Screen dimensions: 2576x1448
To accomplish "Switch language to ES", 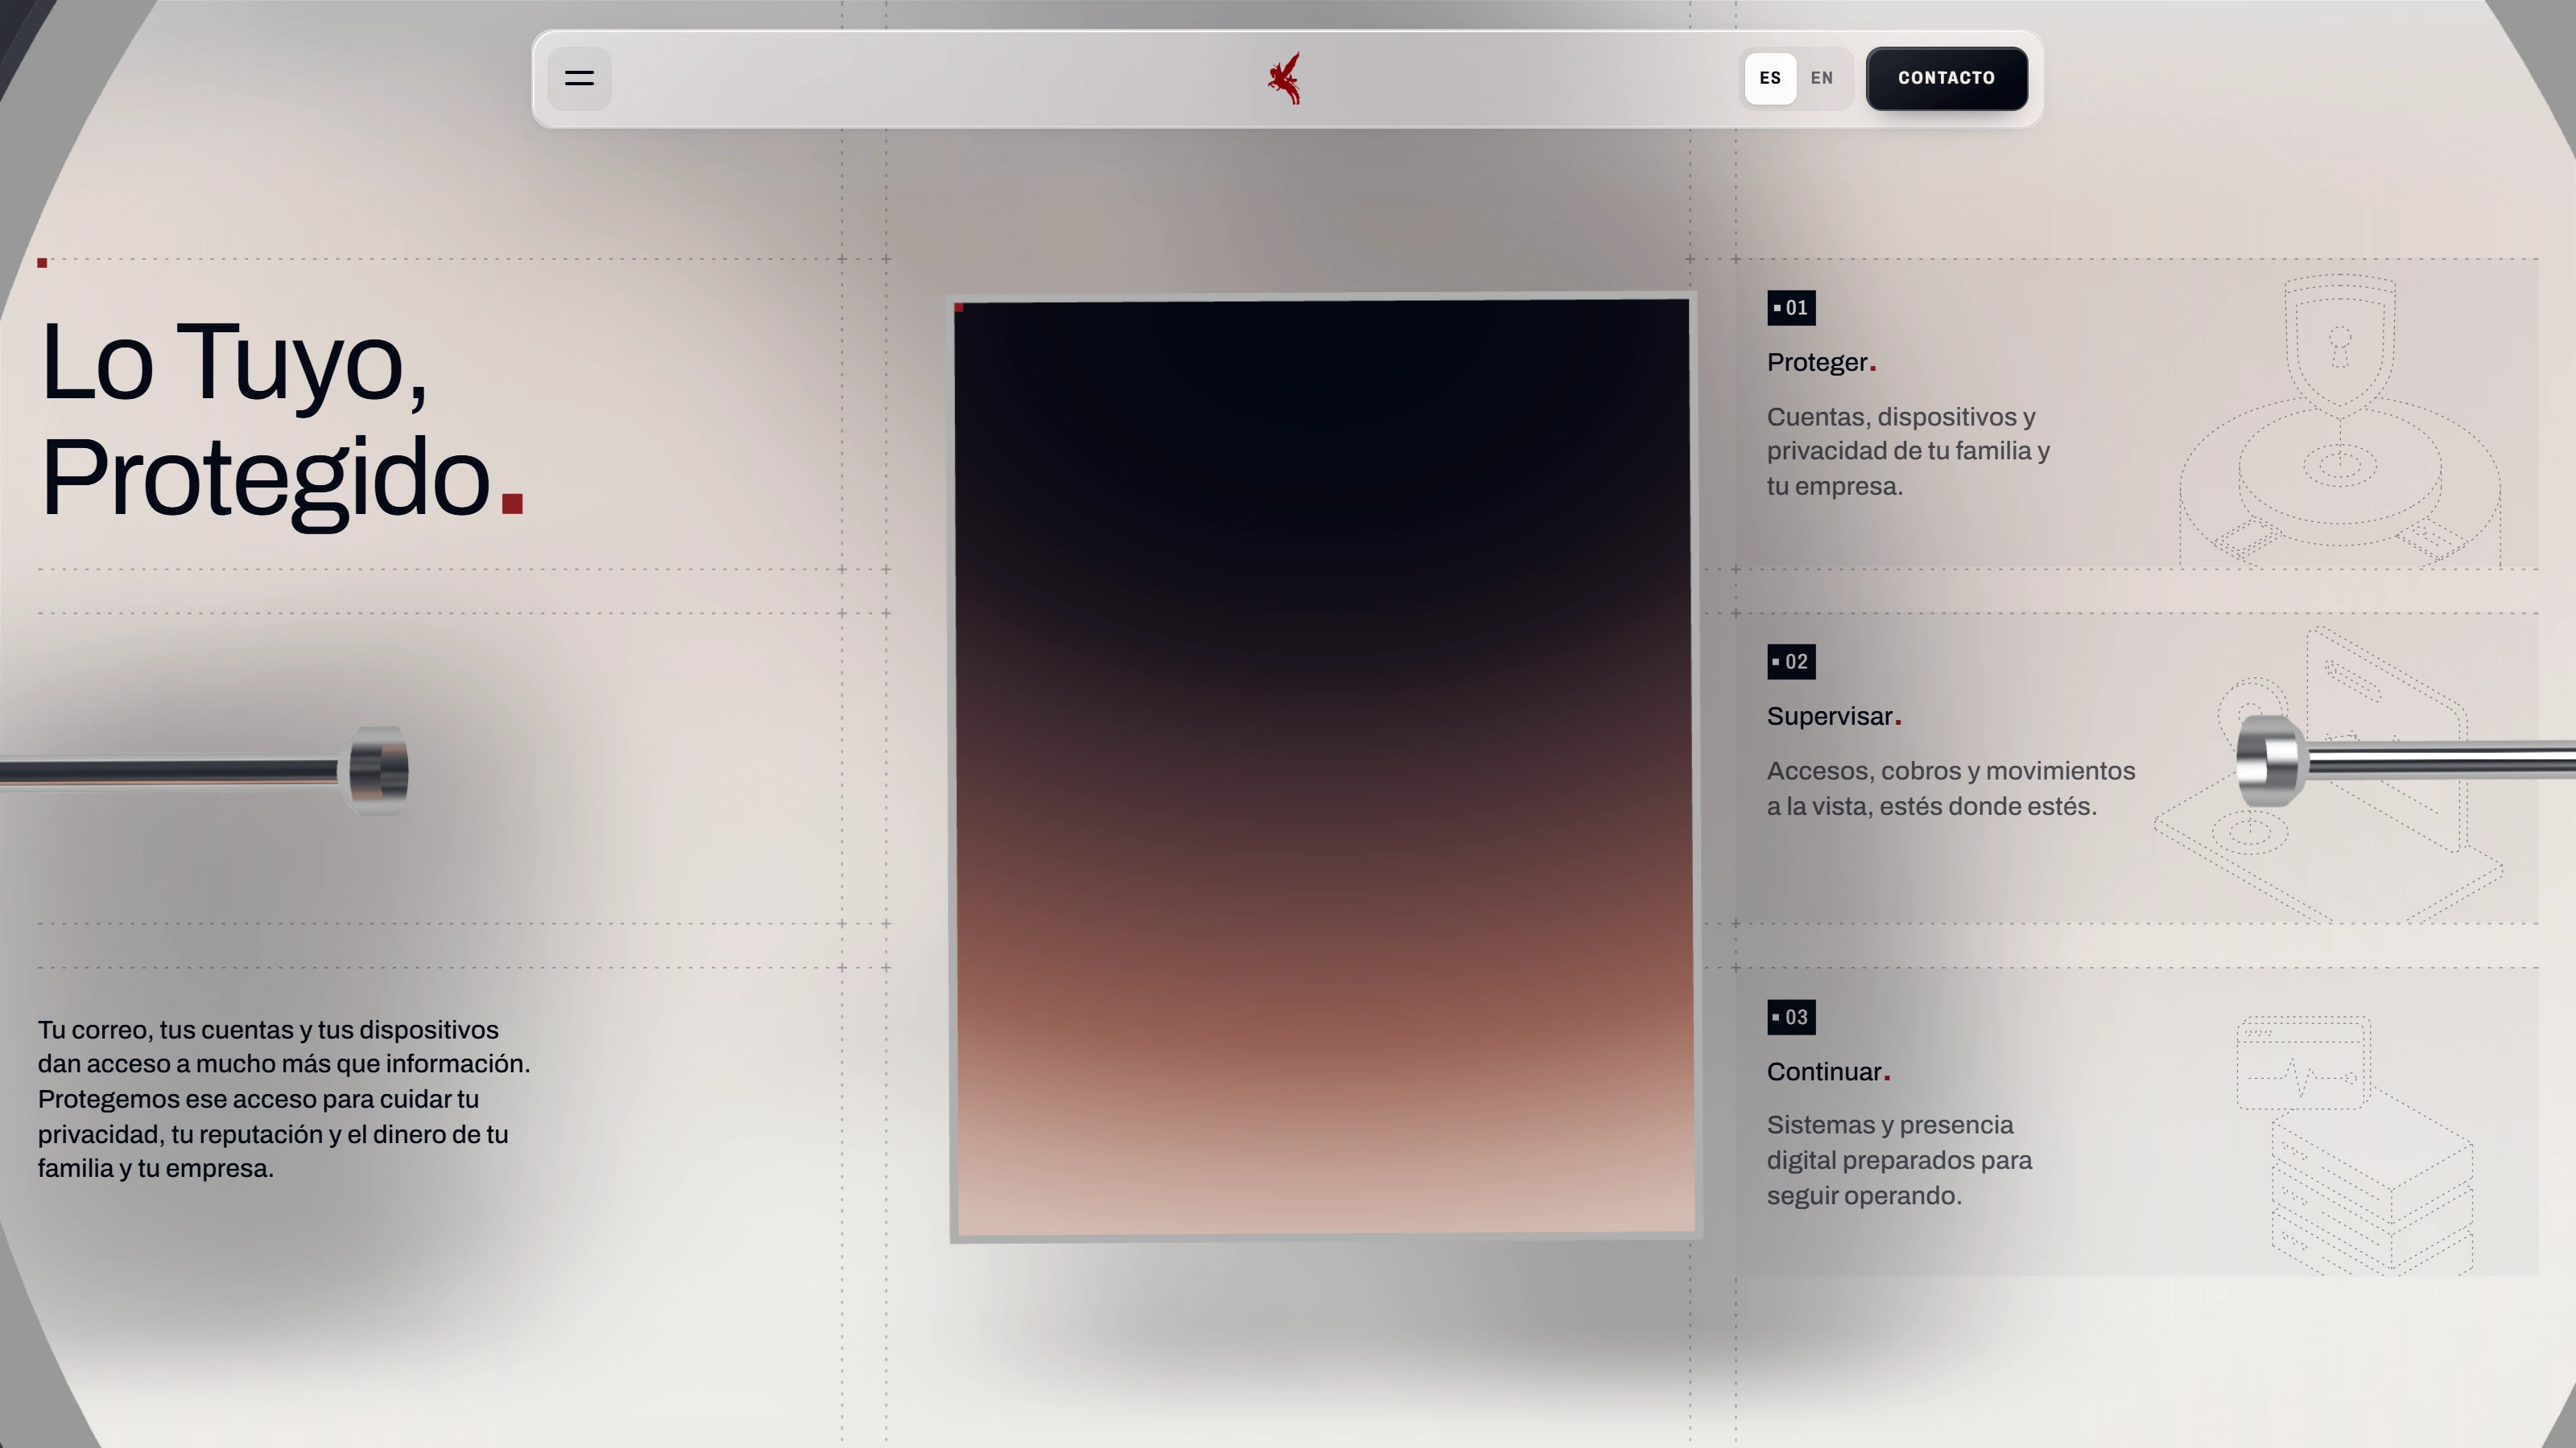I will click(x=1770, y=78).
